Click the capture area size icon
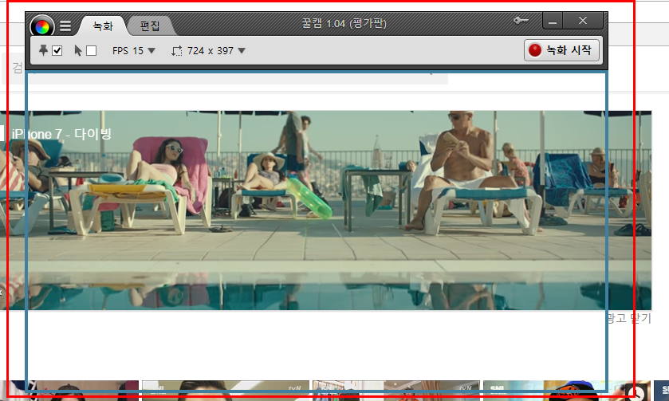The width and height of the screenshot is (669, 401). coord(177,51)
